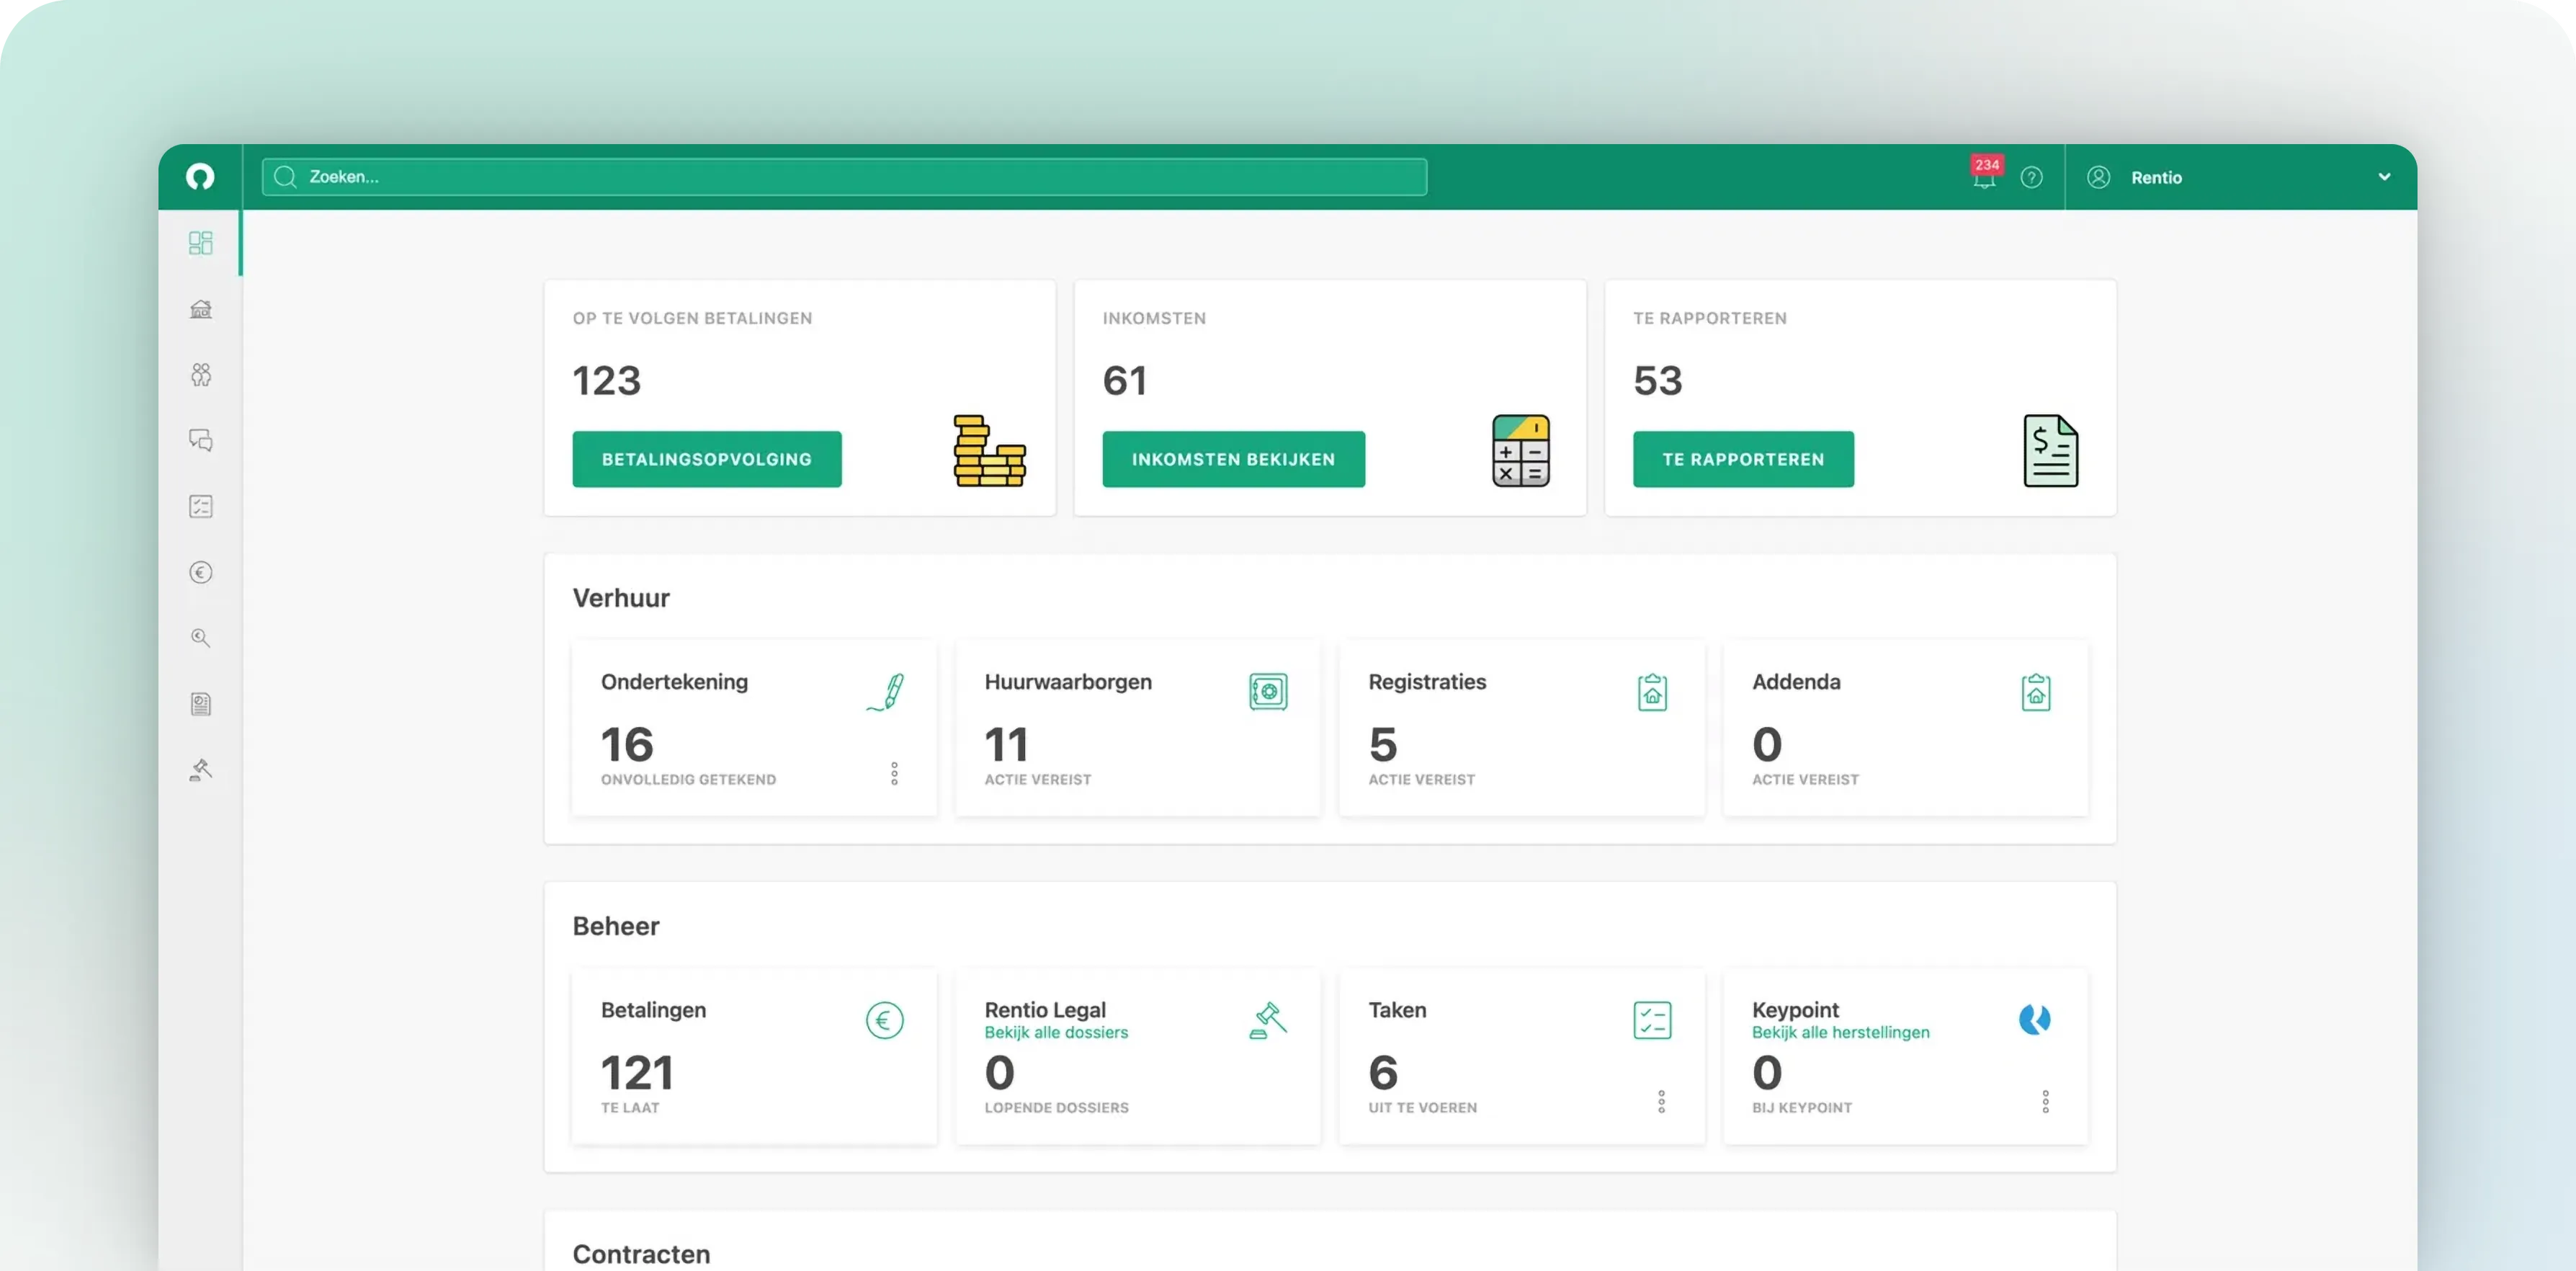
Task: Open the document report icon in sidebar
Action: click(x=200, y=704)
